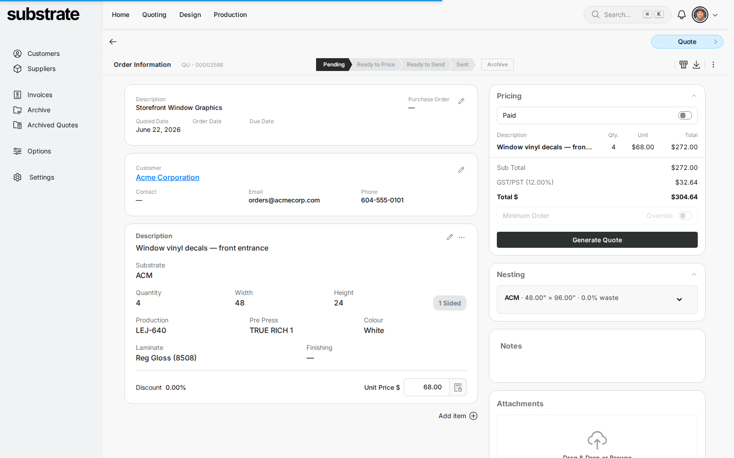This screenshot has width=734, height=458.
Task: Click the orders@acmecorp.com email
Action: coord(284,200)
